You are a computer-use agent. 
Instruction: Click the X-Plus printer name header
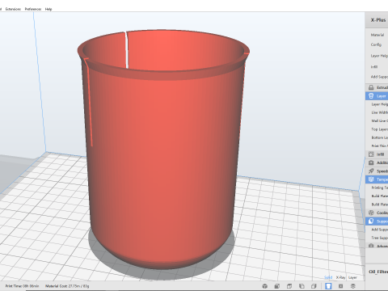378,20
